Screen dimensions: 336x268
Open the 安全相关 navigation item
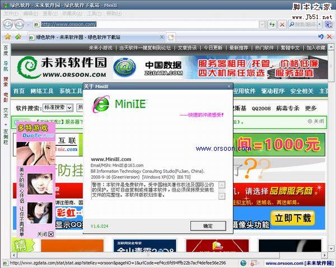302,91
